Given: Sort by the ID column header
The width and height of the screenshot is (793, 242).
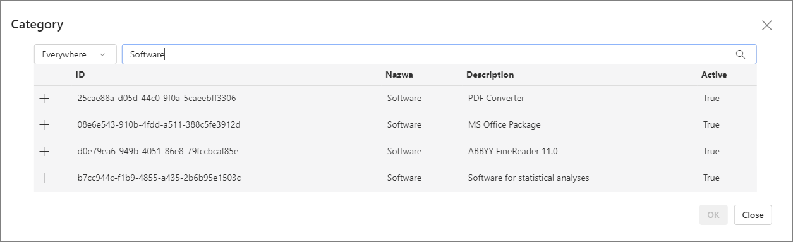Looking at the screenshot, I should tap(80, 75).
